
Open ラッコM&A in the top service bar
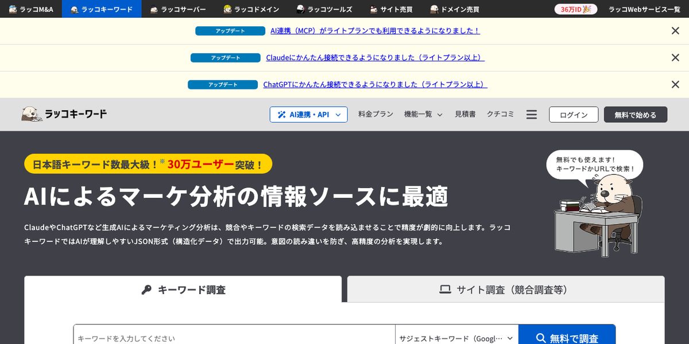click(31, 9)
